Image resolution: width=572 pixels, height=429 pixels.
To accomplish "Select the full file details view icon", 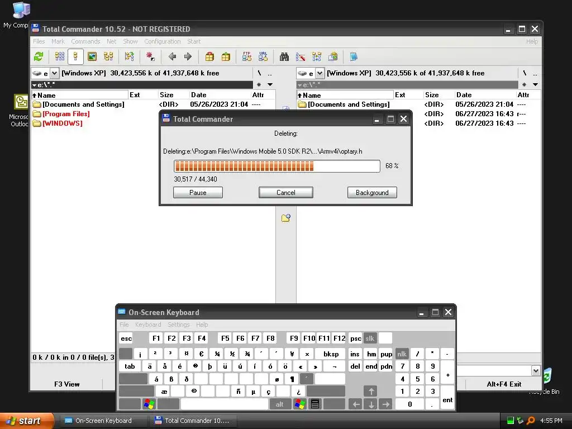I will (75, 56).
